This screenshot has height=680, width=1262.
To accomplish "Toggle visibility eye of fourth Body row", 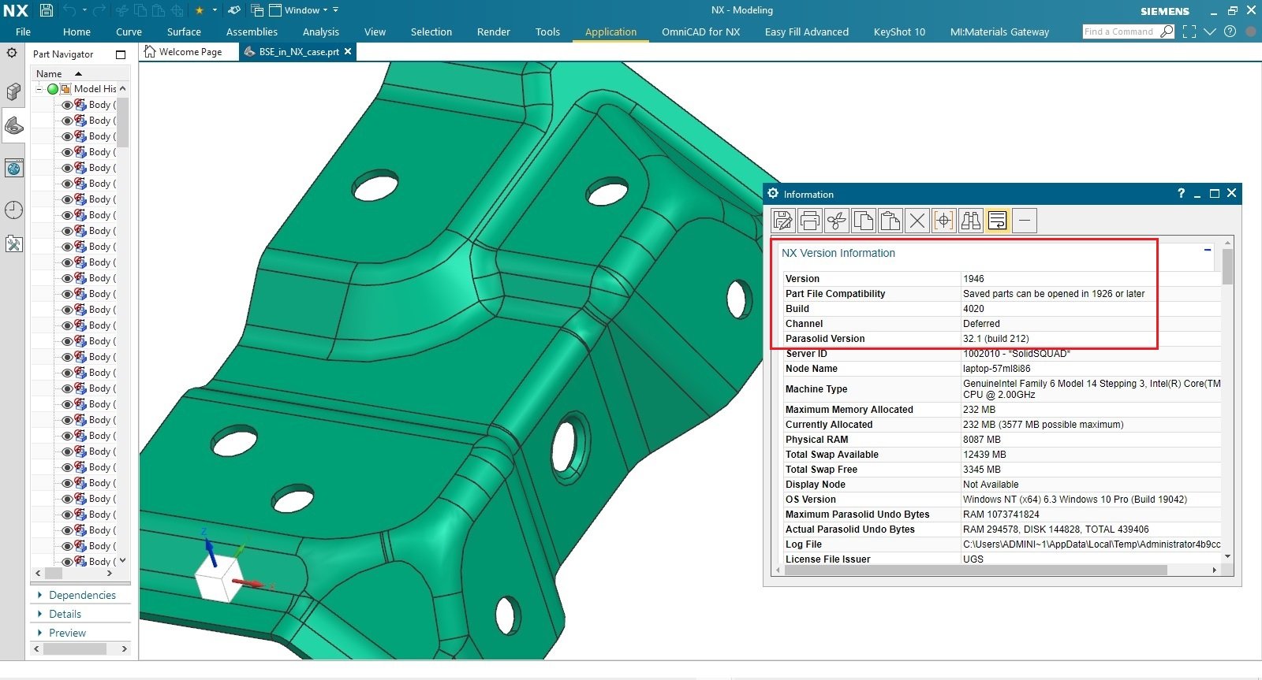I will (x=66, y=152).
